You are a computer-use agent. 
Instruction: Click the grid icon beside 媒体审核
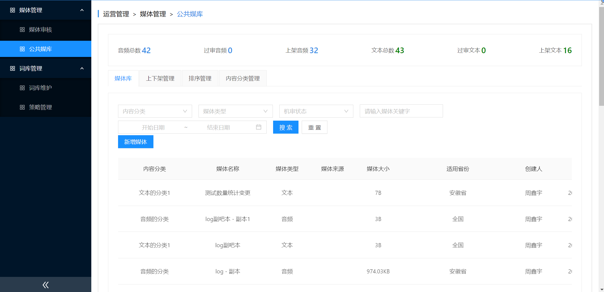pos(22,30)
